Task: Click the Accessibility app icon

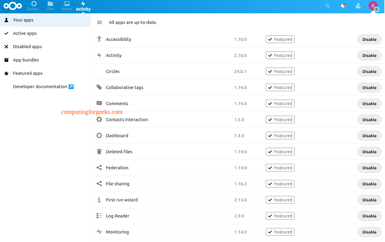Action: point(99,39)
